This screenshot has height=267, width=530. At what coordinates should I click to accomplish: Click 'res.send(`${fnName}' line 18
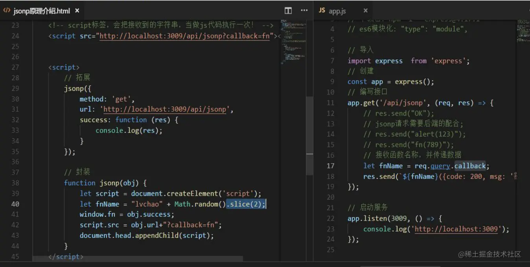coord(440,176)
